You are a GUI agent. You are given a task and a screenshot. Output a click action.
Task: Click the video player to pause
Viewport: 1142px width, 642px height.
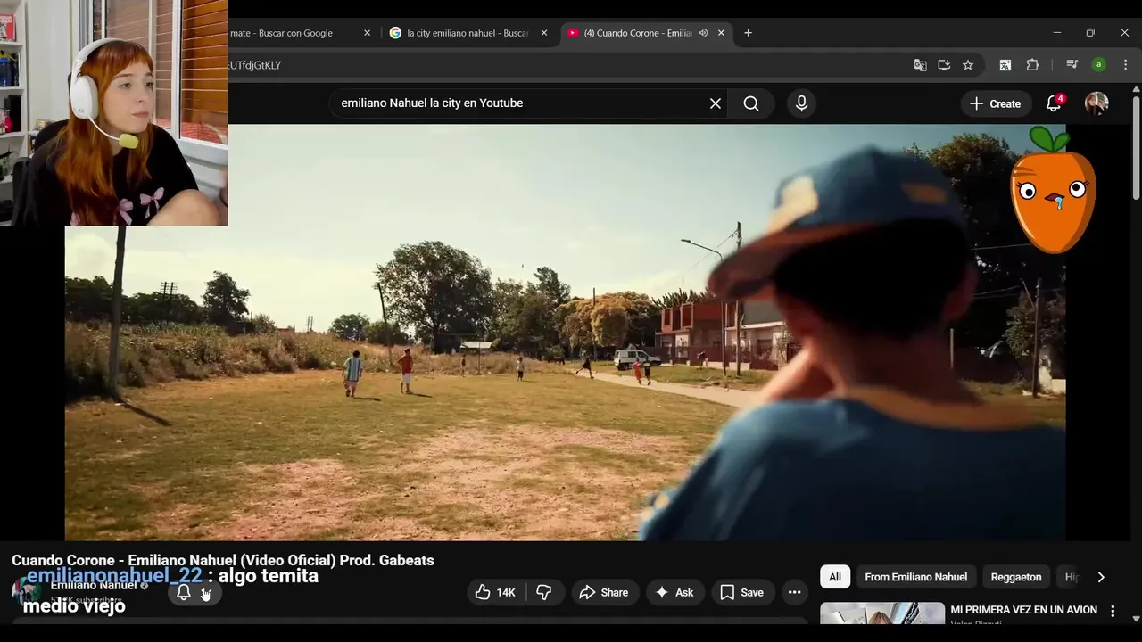click(565, 332)
